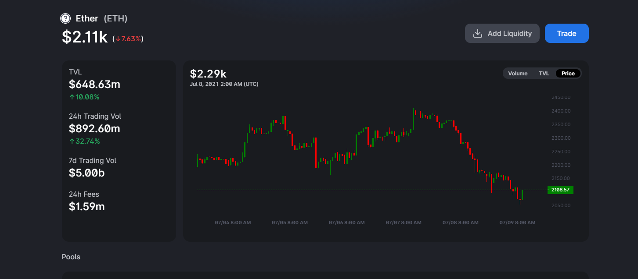
Task: Switch the chart to Volume view
Action: (x=518, y=74)
